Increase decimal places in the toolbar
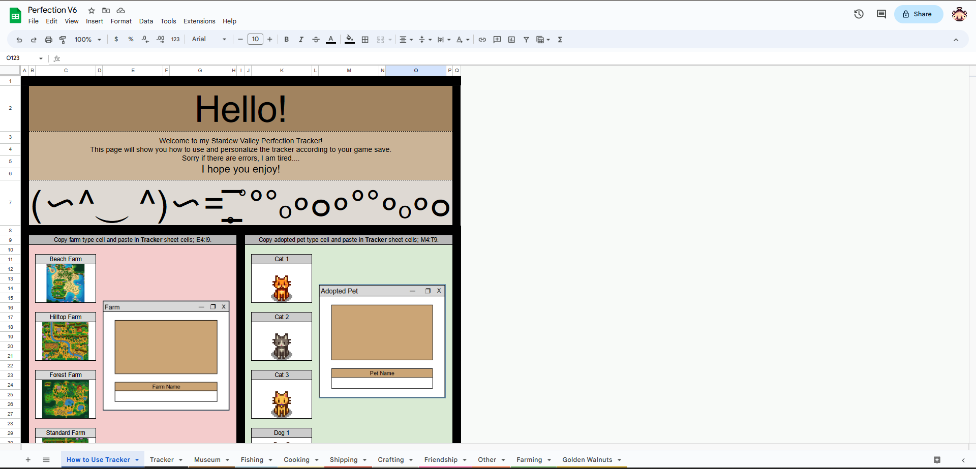The image size is (976, 469). point(160,39)
